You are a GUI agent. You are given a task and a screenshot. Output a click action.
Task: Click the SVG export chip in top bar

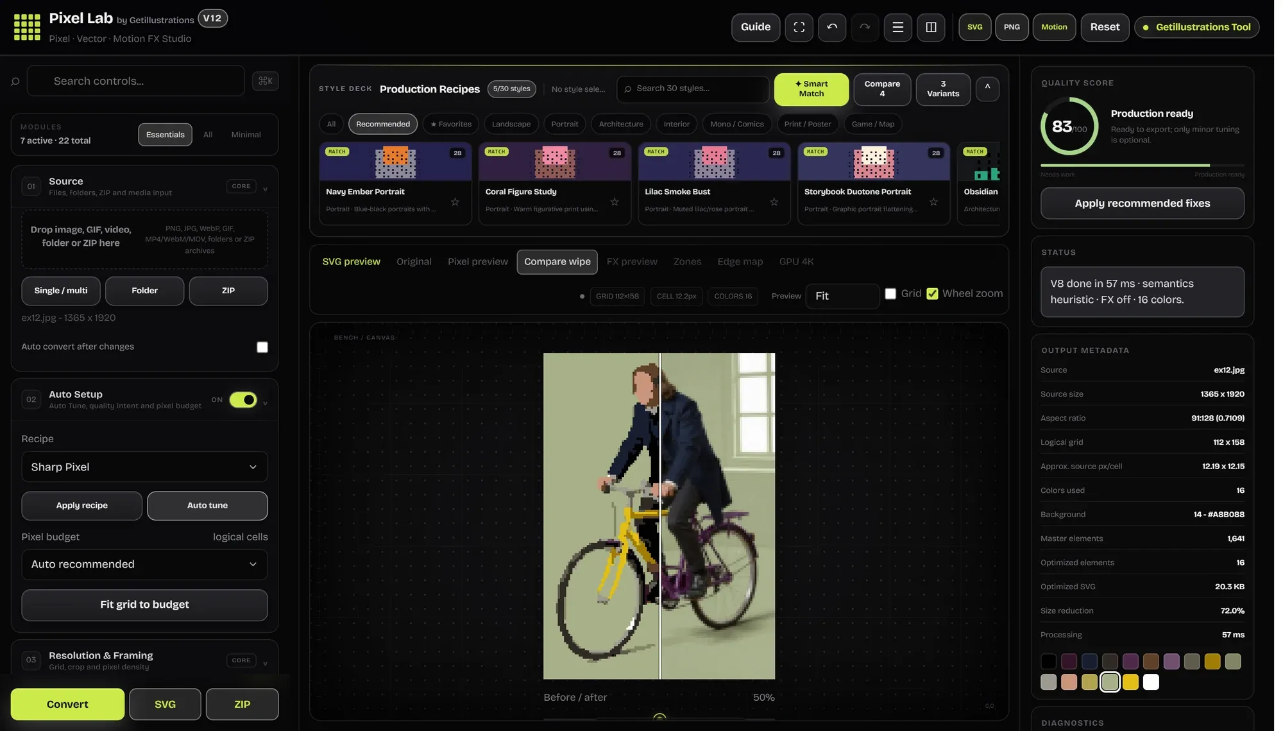(974, 27)
